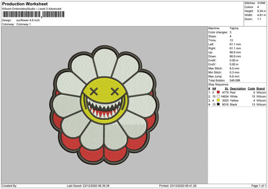The image size is (268, 189).
Task: Click the 'Created By:' footer label
Action: pos(9,186)
